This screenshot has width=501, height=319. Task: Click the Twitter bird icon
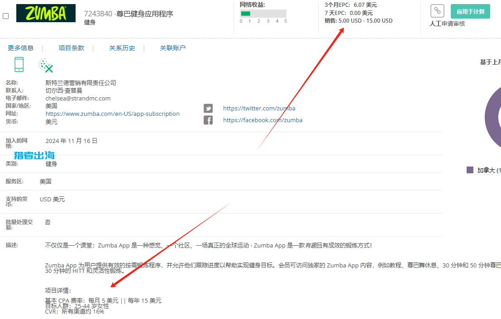coord(208,108)
